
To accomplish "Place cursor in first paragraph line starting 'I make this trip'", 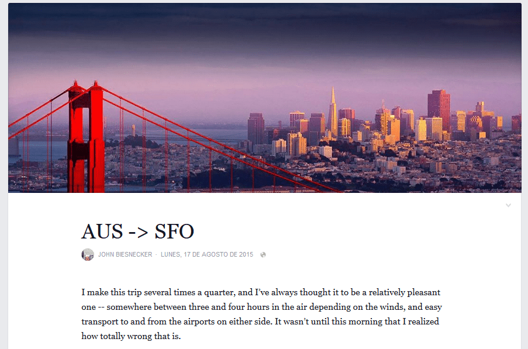I will click(261, 292).
